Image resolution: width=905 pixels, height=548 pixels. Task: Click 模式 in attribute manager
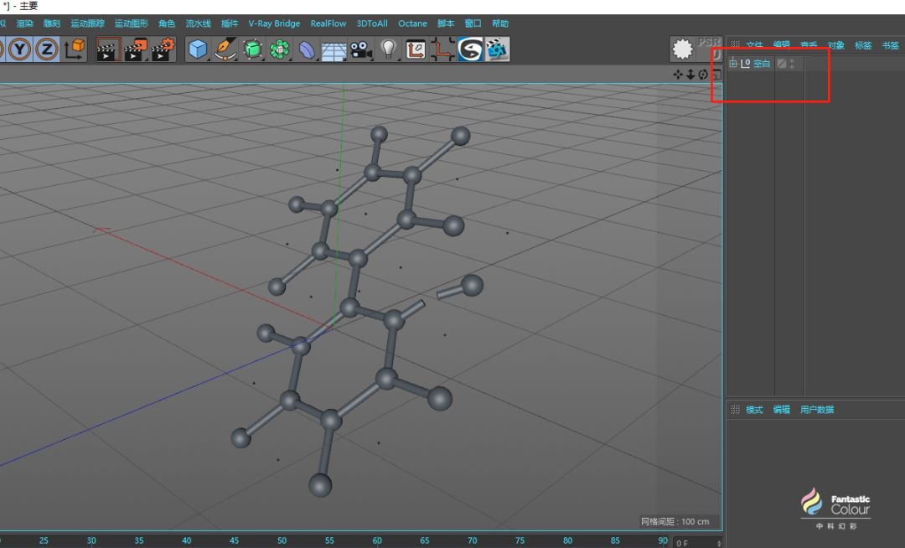tap(754, 410)
